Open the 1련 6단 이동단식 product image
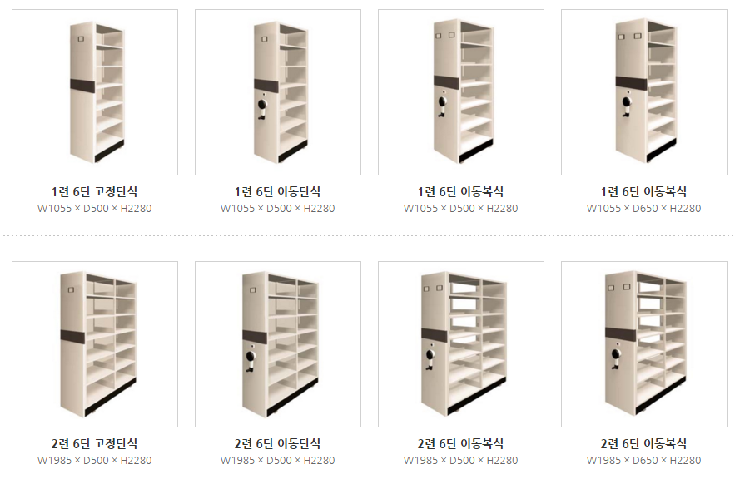This screenshot has height=484, width=735. pyautogui.click(x=278, y=92)
